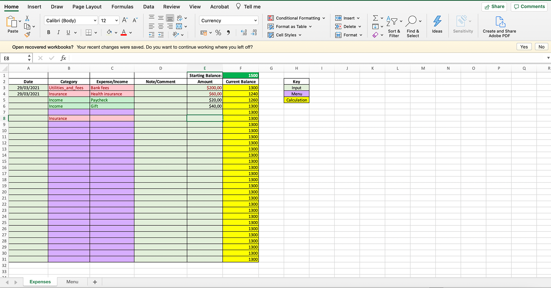Open Cell Styles menu
Screen dimensions: 551x288
point(284,35)
